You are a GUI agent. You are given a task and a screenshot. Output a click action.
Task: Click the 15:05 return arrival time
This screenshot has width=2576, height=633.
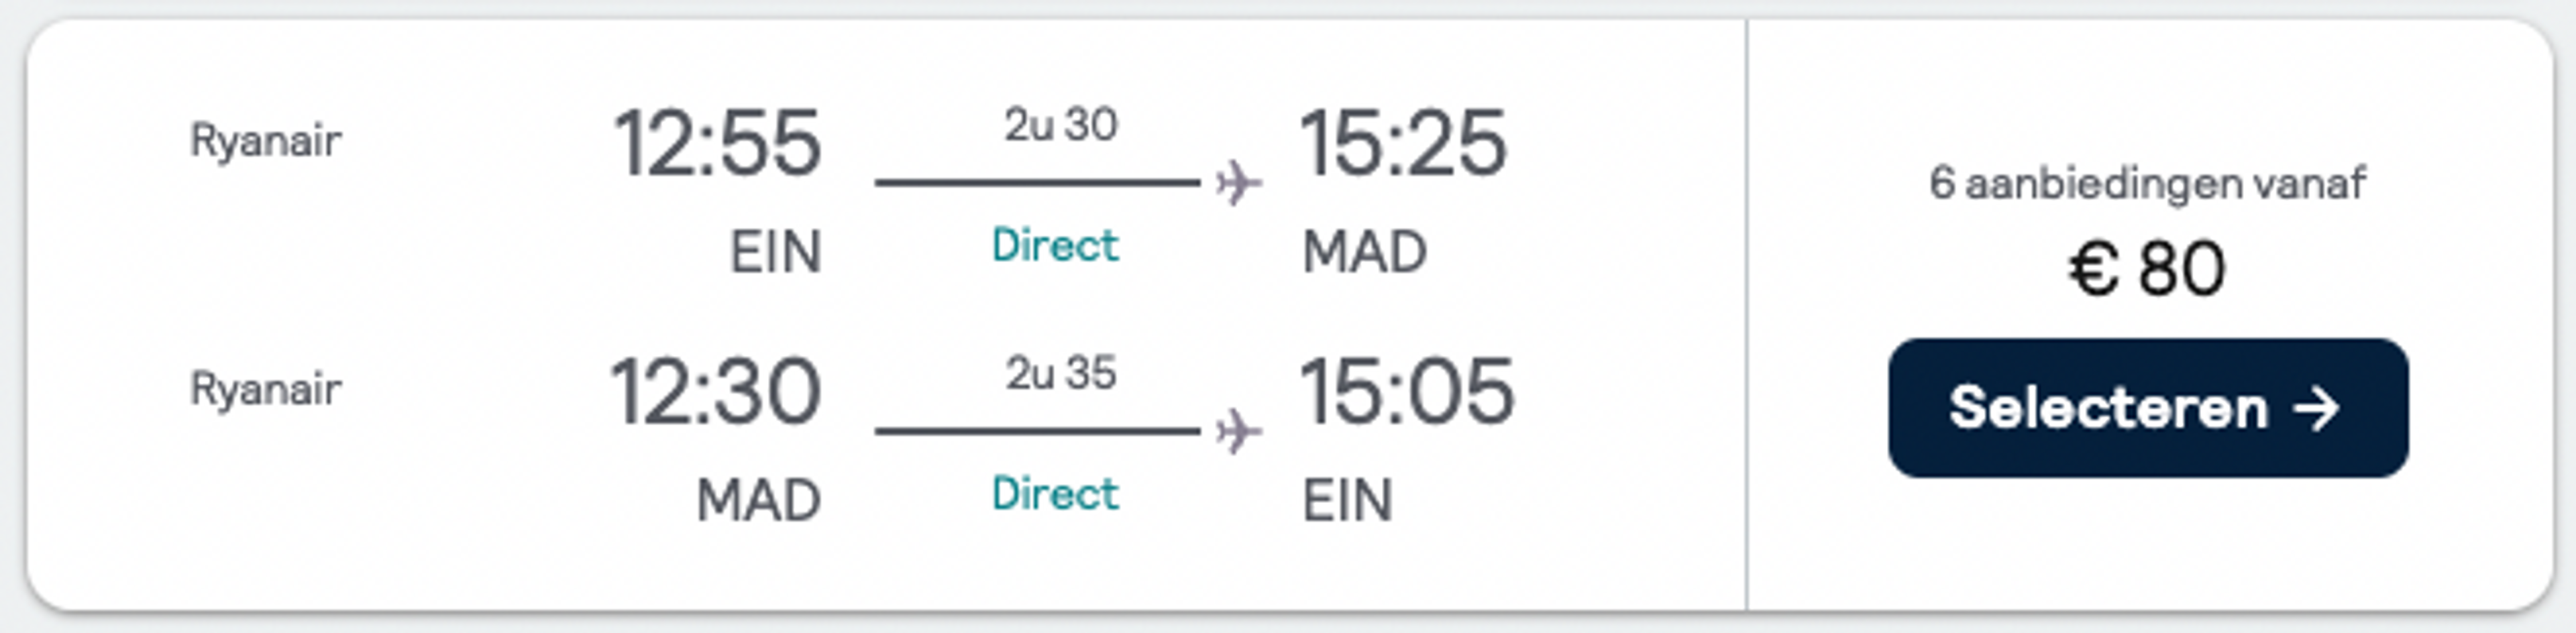[x=1406, y=392]
